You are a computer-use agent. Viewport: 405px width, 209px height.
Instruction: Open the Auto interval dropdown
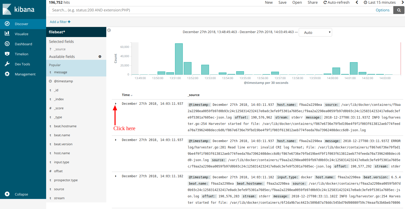tap(315, 32)
